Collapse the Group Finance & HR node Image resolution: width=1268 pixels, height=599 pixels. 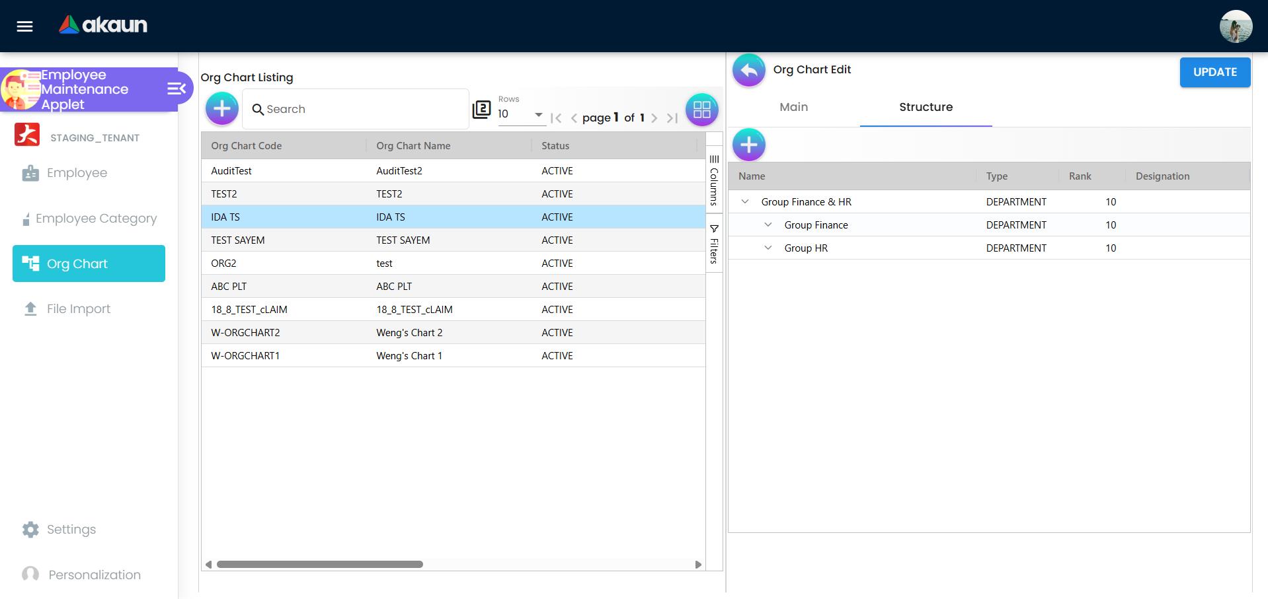click(x=745, y=202)
